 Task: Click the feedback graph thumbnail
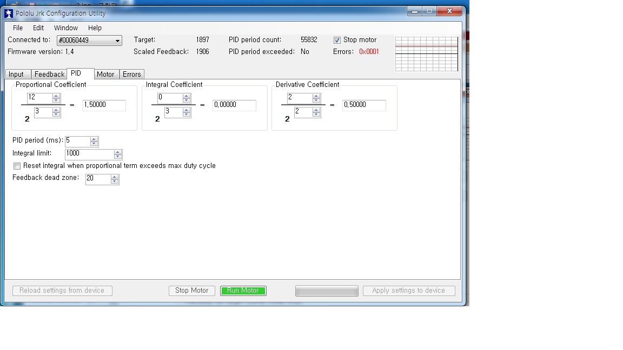point(427,54)
